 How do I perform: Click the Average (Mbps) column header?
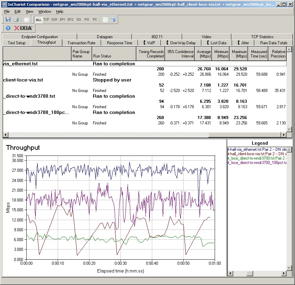pos(203,54)
